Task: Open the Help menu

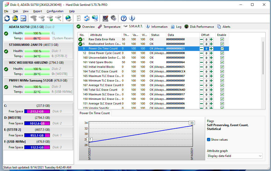Action: (x=72, y=11)
